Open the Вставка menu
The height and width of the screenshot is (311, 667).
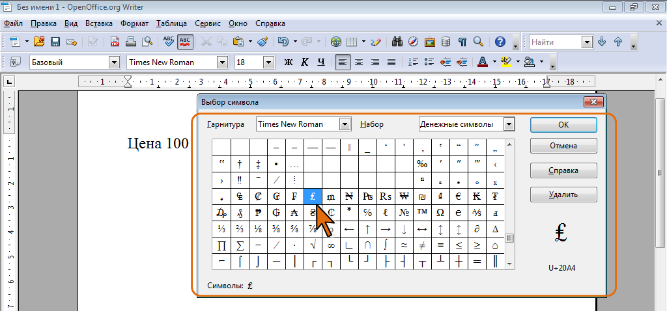pyautogui.click(x=98, y=23)
